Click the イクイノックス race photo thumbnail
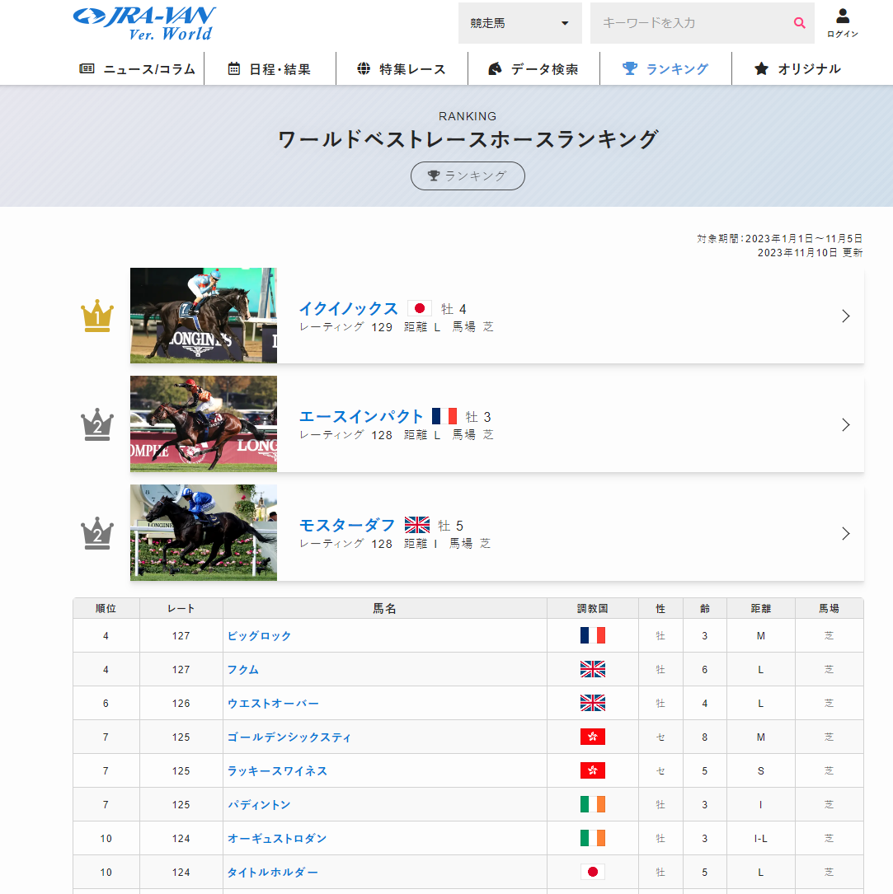This screenshot has height=894, width=893. [204, 316]
